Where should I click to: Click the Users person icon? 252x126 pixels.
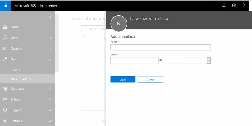(5, 38)
